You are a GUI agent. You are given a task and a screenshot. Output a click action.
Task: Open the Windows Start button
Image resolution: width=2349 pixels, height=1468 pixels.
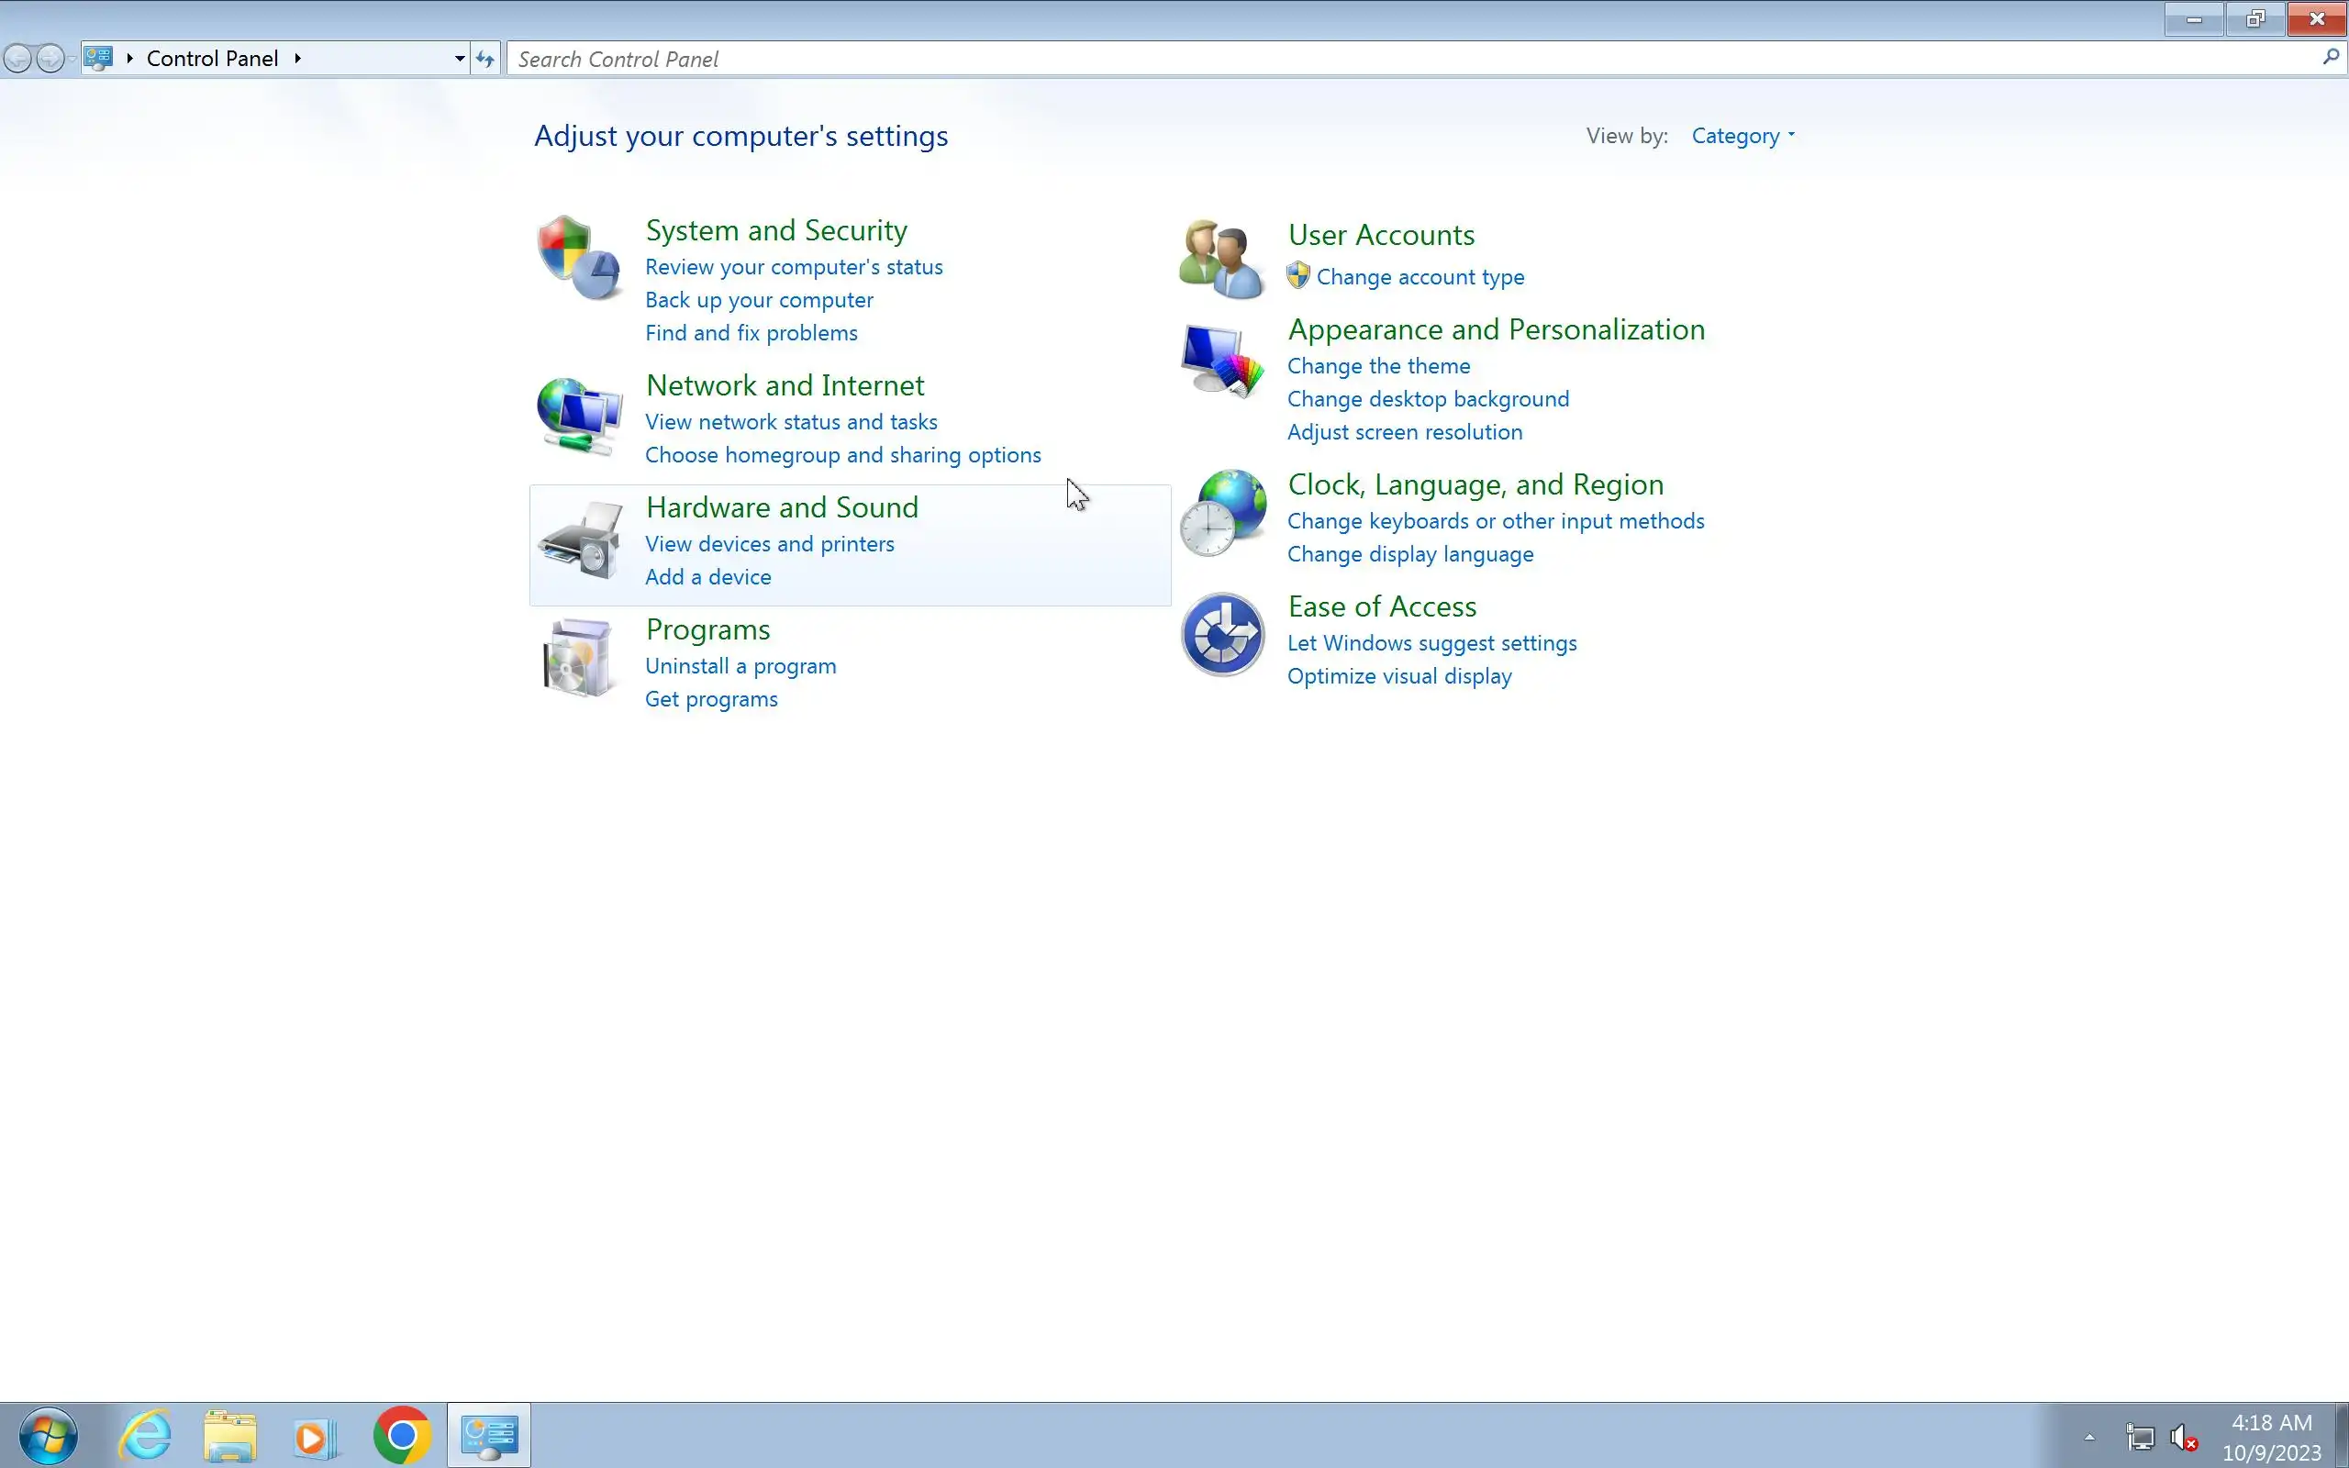point(48,1435)
